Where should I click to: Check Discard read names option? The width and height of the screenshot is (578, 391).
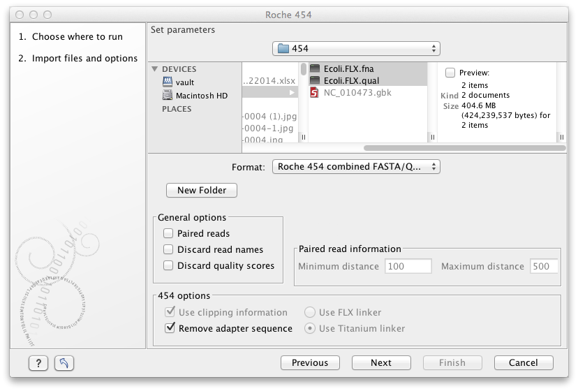tap(168, 250)
